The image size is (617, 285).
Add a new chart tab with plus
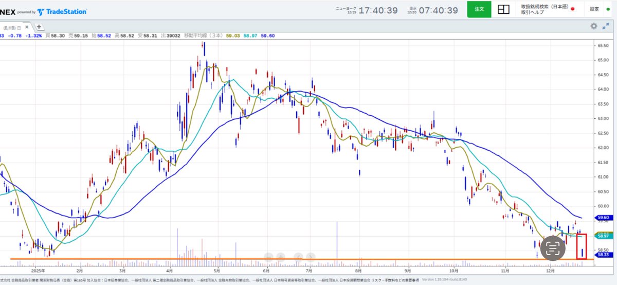coord(39,27)
